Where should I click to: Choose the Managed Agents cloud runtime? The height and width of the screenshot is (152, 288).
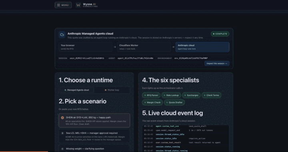77,90
